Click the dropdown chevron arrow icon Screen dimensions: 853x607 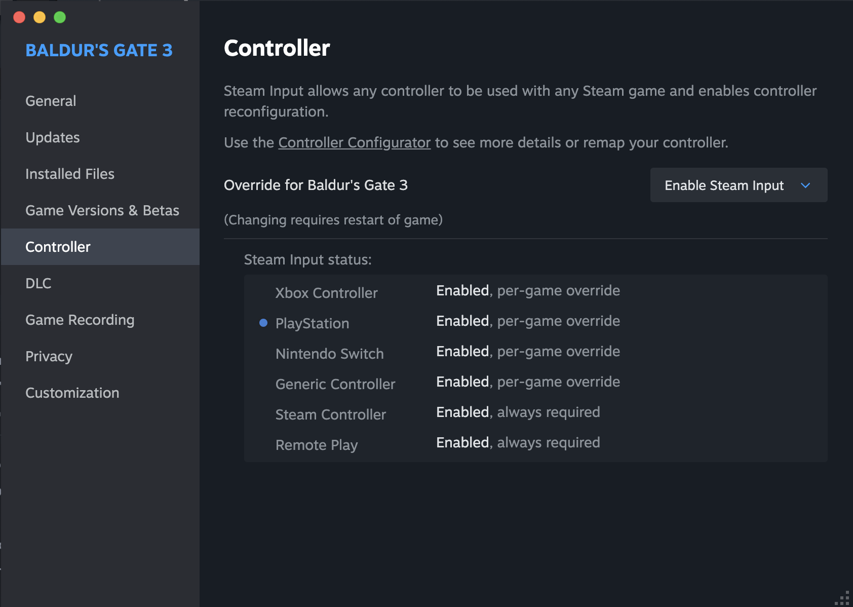click(x=805, y=185)
